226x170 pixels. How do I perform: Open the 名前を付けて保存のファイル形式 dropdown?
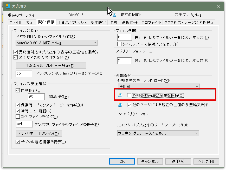tap(56, 43)
